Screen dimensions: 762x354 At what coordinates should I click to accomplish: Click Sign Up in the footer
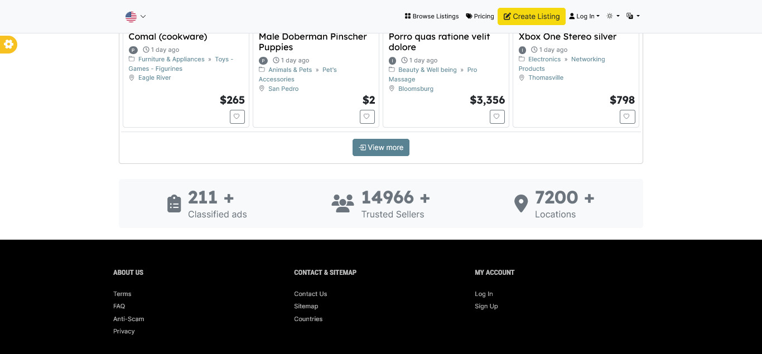pos(486,306)
